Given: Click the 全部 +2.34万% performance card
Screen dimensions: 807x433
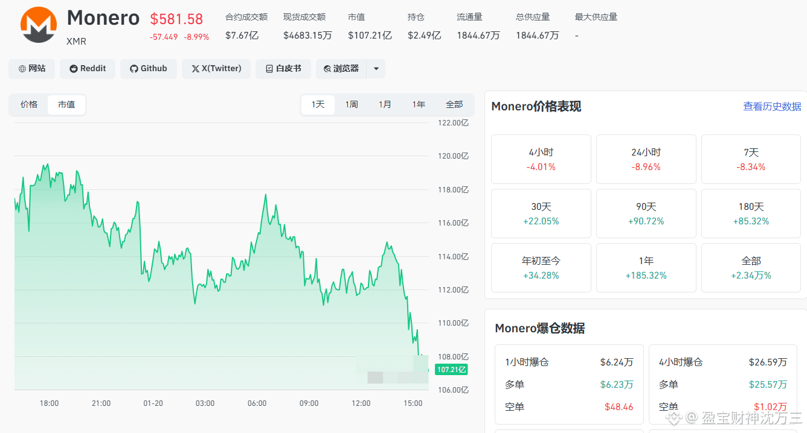Looking at the screenshot, I should 751,268.
